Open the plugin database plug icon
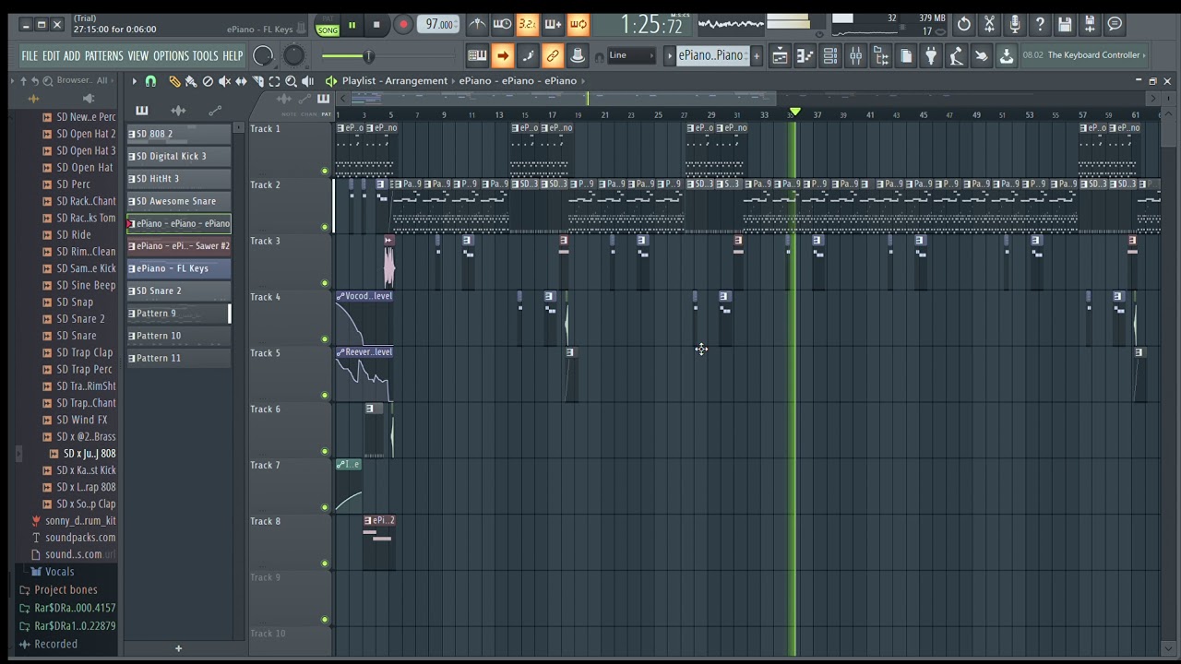This screenshot has width=1181, height=664. [x=931, y=56]
